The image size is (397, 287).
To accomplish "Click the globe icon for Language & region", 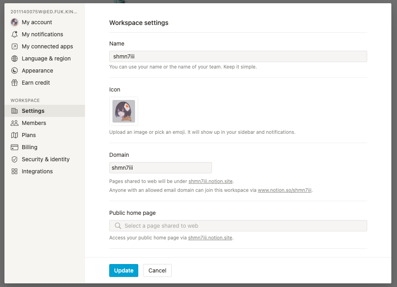I will coord(15,58).
